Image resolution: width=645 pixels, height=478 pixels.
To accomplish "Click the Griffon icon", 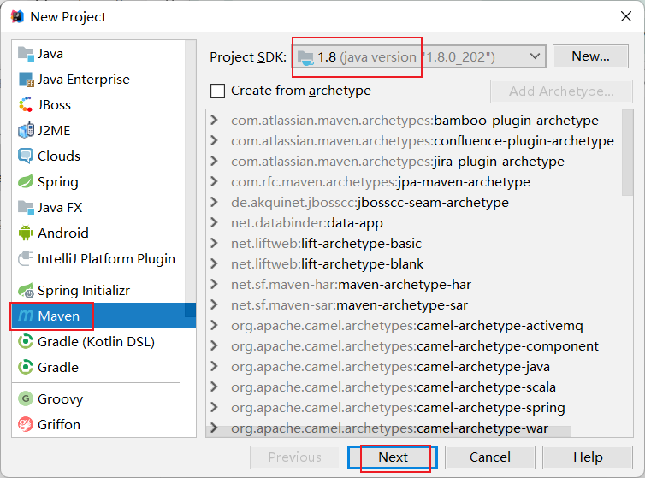I will coord(26,424).
